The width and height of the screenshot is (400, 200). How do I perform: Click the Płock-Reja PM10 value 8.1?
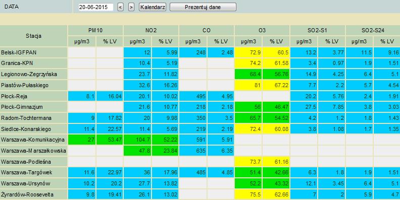point(82,96)
